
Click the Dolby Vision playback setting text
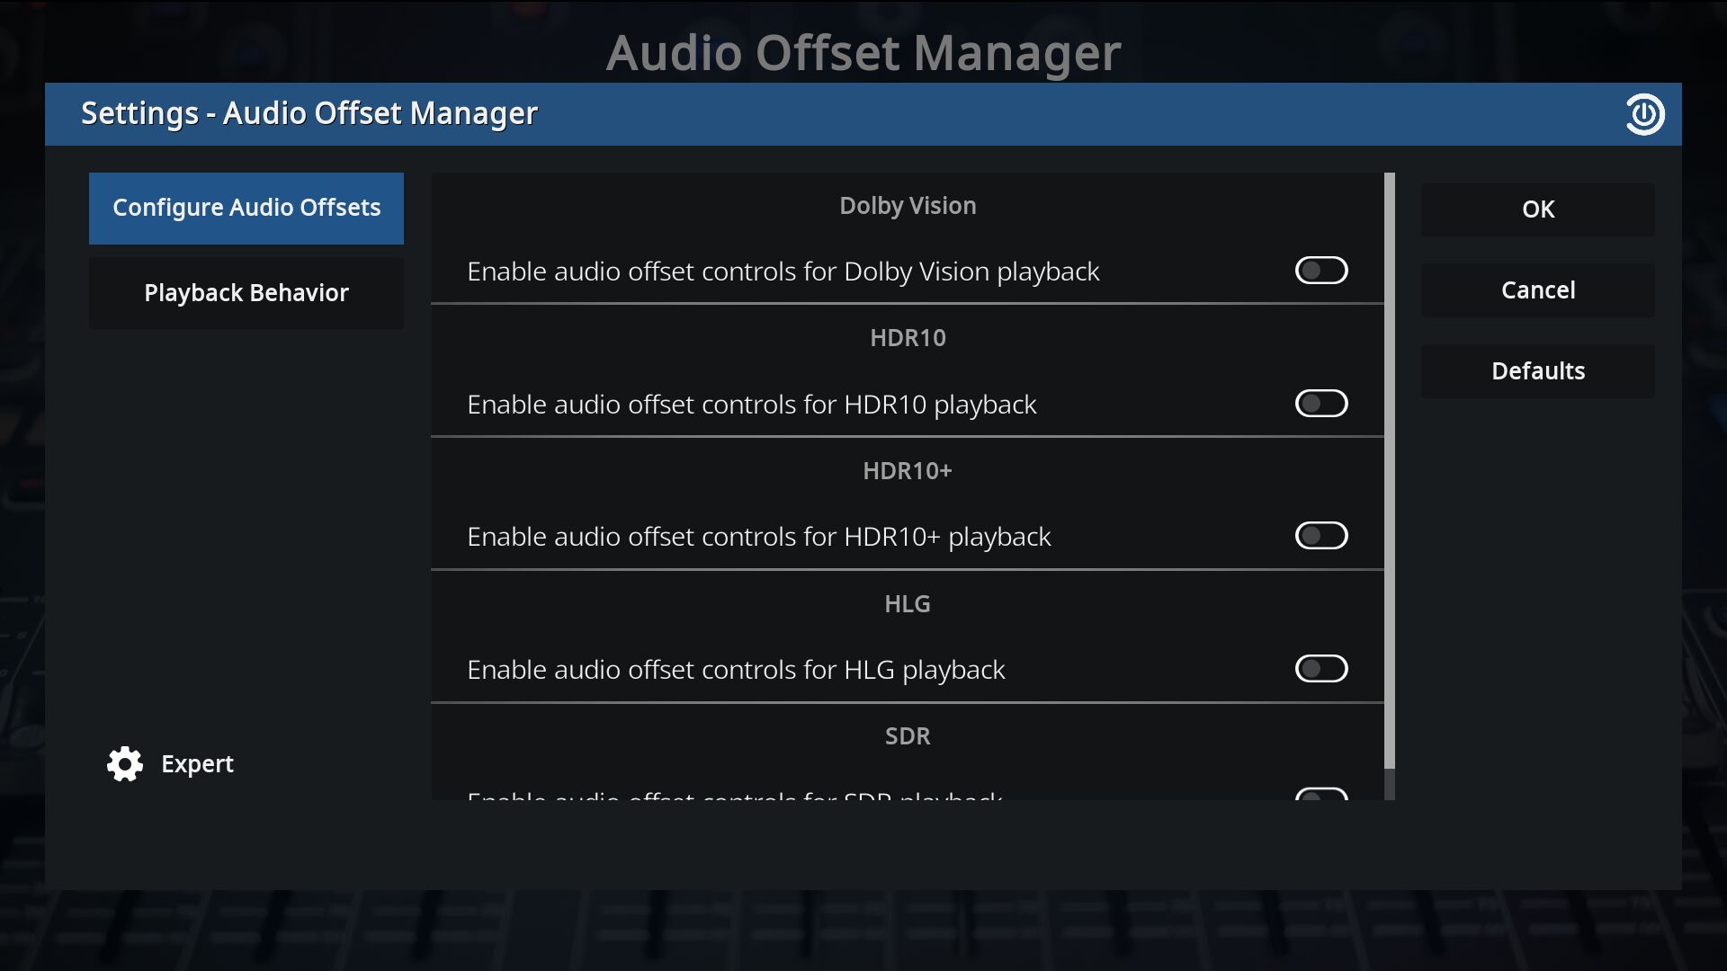(783, 272)
